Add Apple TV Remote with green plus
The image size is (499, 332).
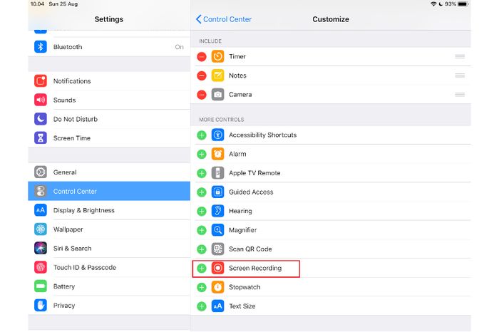click(x=202, y=173)
